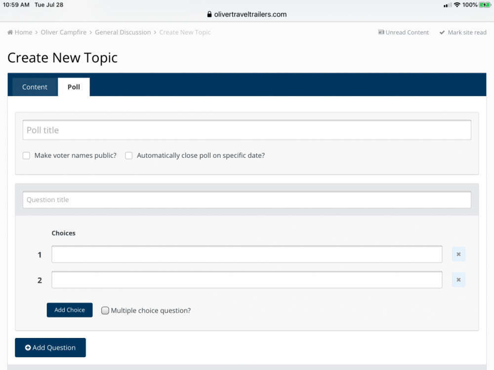The image size is (494, 370).
Task: Enable Make voter names public checkbox
Action: pos(27,155)
